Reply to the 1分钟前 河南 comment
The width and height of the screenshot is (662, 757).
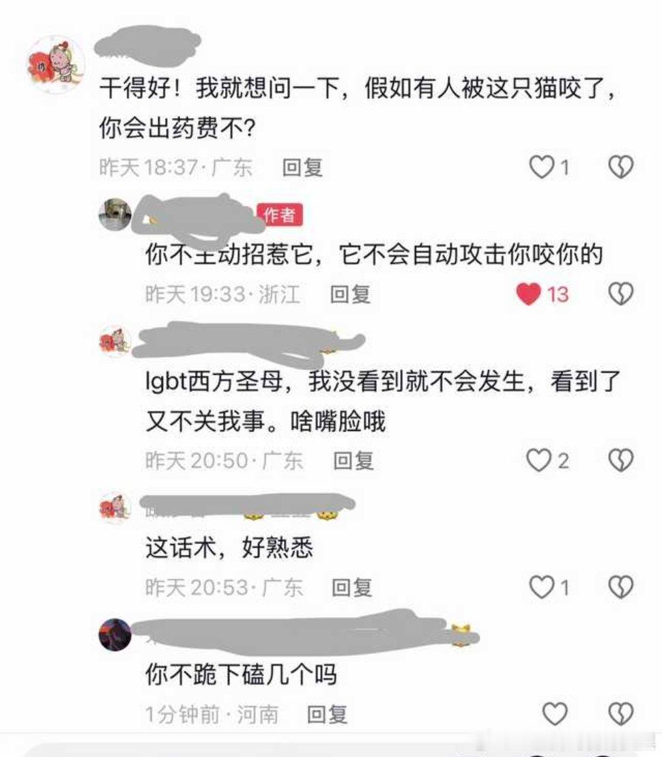328,714
